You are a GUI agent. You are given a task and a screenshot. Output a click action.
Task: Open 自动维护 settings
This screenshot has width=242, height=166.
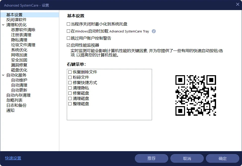coord(19,80)
